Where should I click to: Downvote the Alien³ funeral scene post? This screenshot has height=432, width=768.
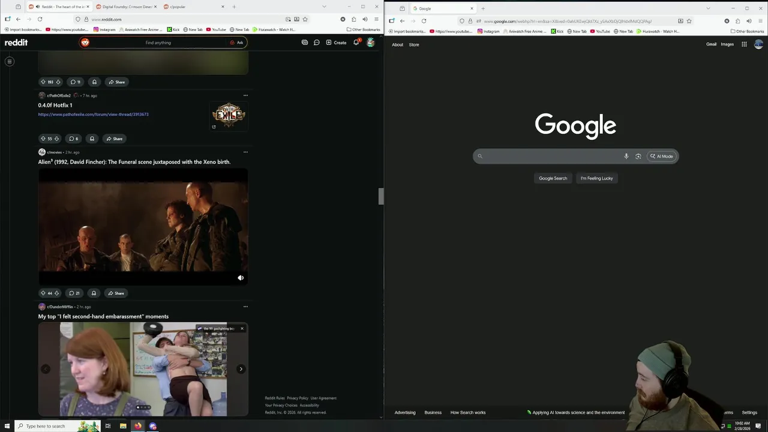point(56,293)
